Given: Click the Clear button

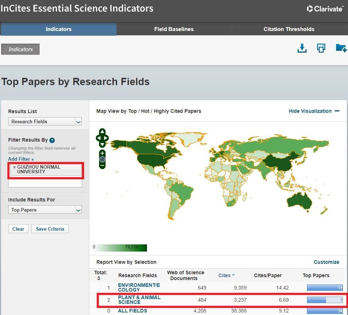Looking at the screenshot, I should [x=18, y=229].
